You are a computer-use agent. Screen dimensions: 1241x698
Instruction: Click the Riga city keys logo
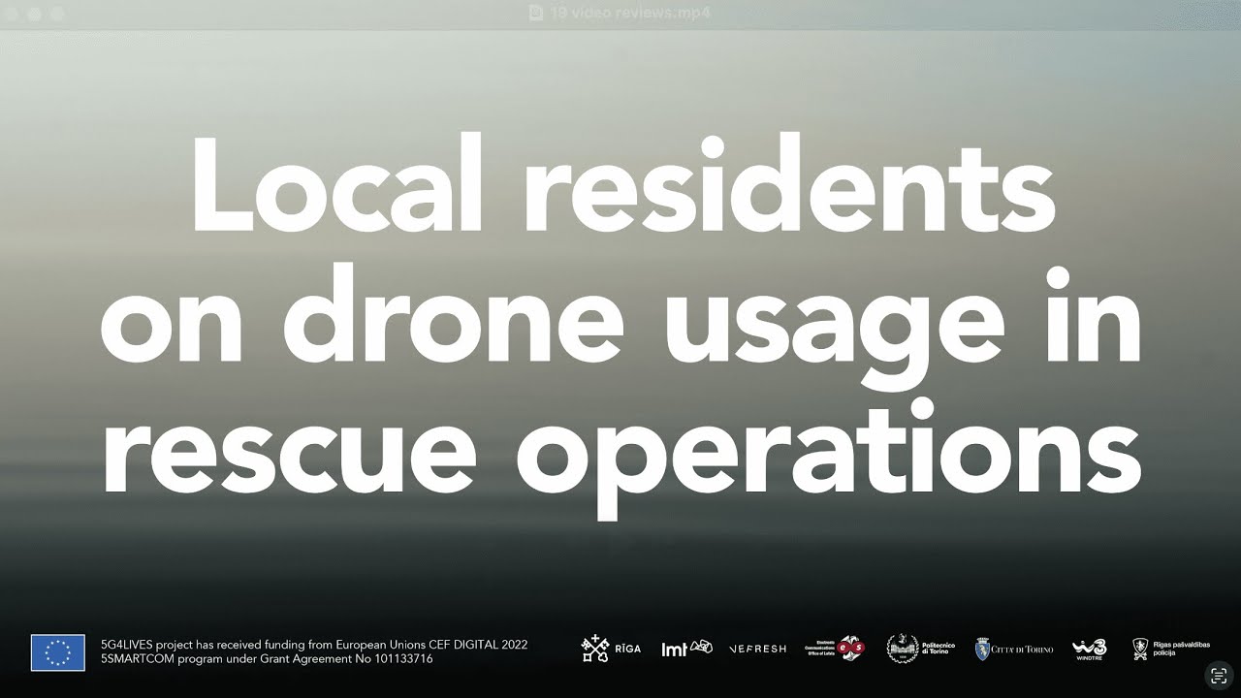[611, 649]
